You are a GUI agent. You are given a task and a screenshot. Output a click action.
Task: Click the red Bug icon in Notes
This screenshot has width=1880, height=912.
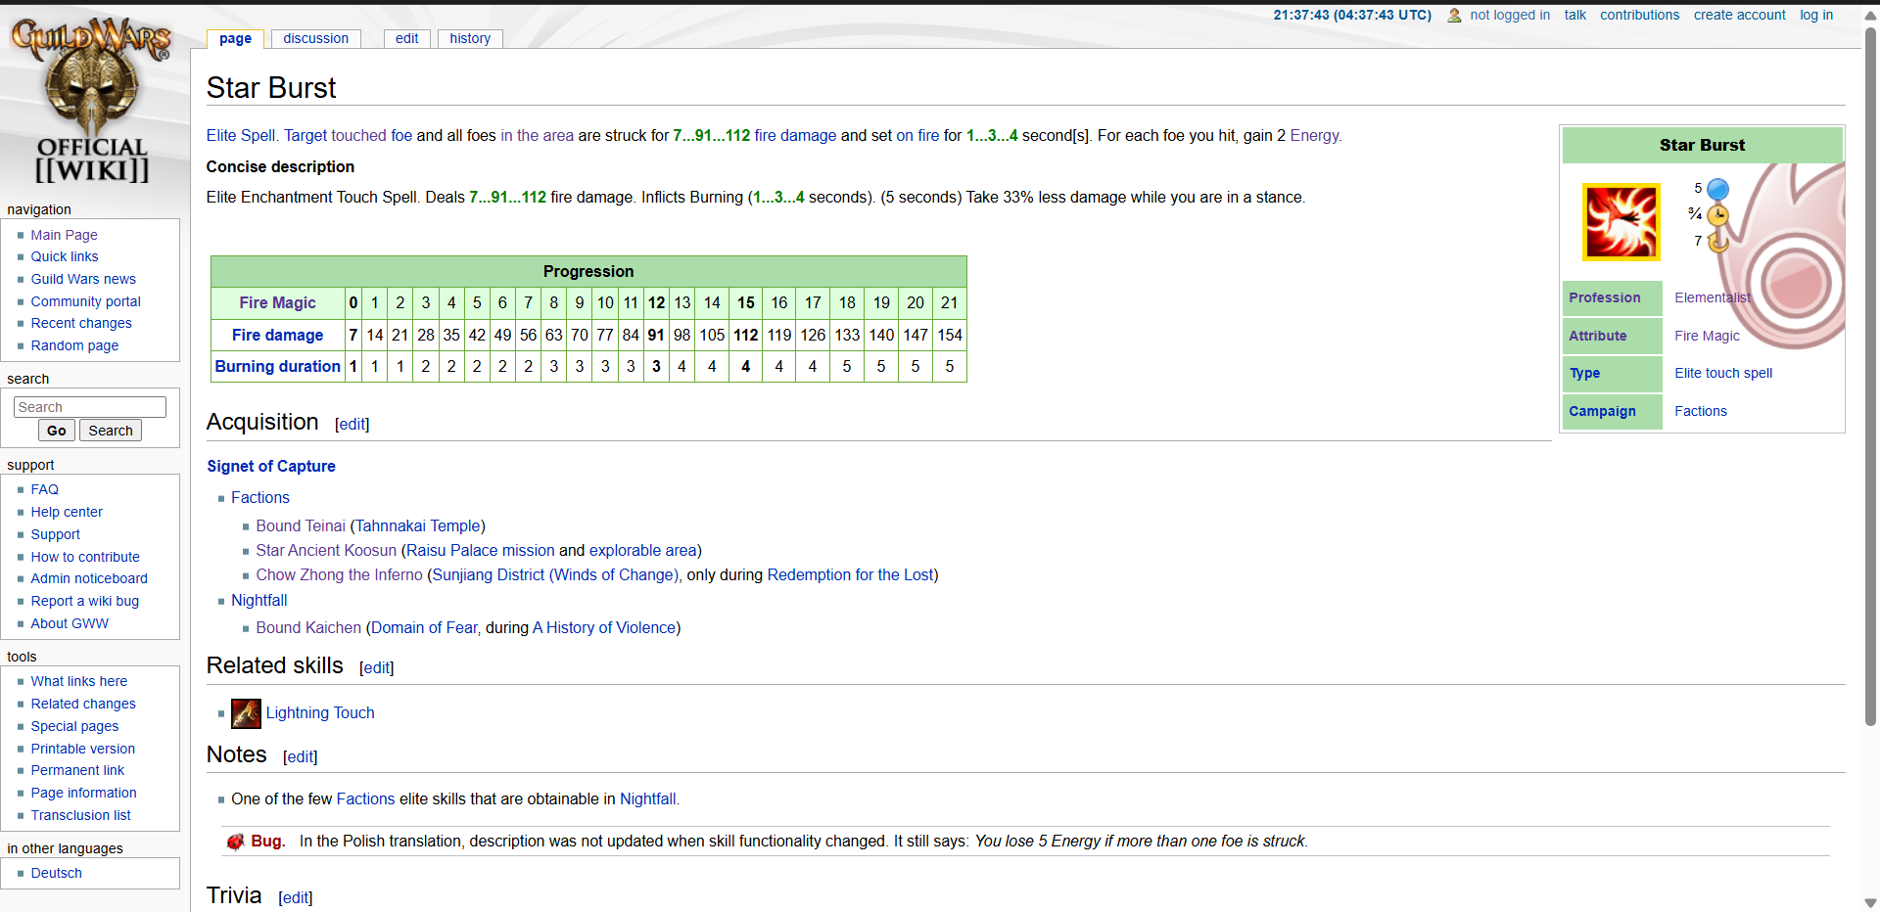[235, 842]
